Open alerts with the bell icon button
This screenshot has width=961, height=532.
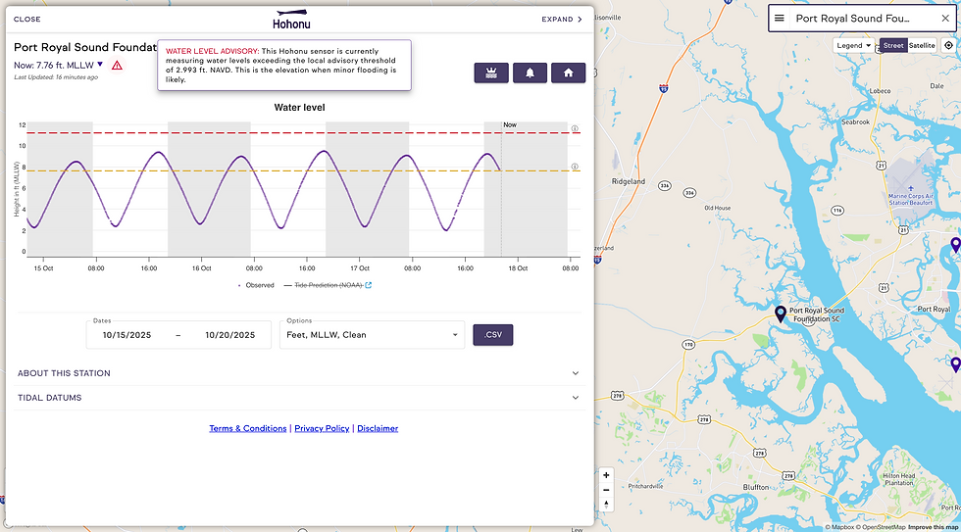click(x=530, y=73)
